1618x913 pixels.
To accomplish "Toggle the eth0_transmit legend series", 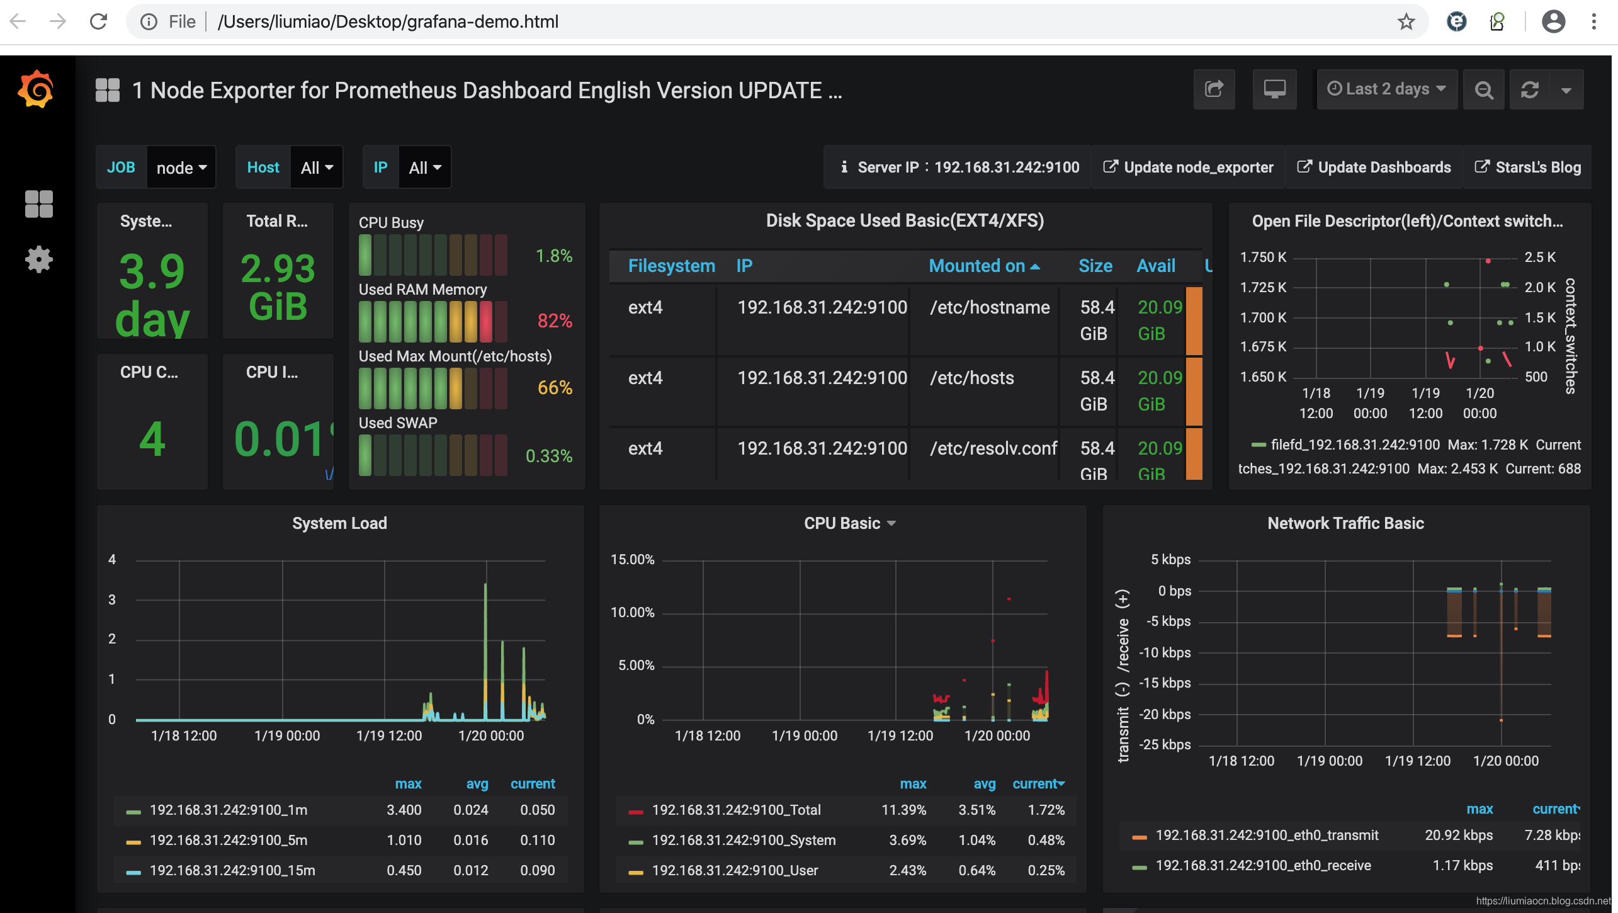I will point(1266,835).
